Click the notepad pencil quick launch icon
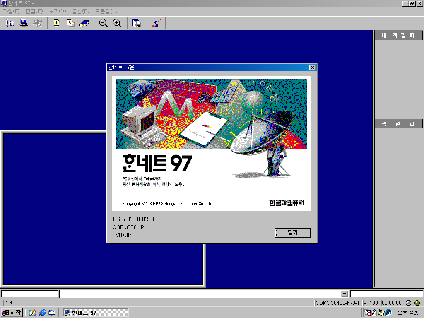The width and height of the screenshot is (424, 318). click(33, 313)
